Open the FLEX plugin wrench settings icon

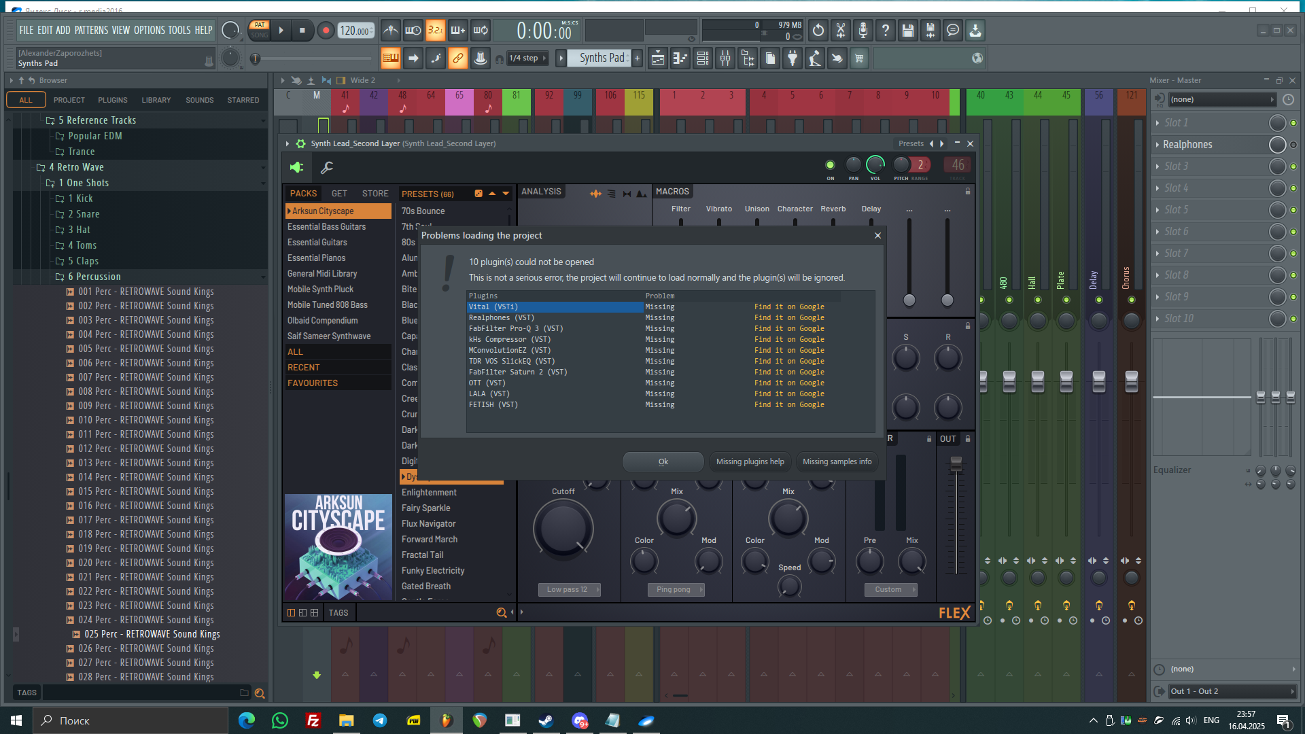327,167
